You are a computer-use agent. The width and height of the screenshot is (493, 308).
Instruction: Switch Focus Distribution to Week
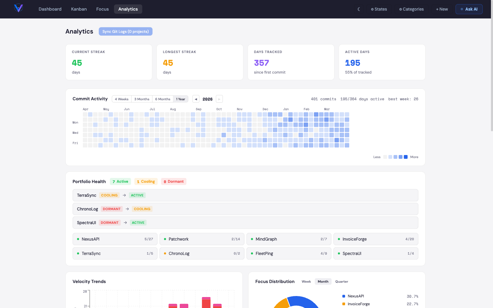[306, 282]
